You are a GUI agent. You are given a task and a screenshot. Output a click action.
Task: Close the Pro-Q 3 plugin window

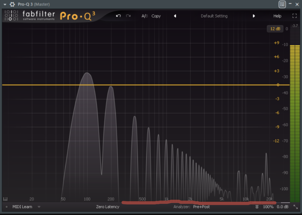(297, 4)
